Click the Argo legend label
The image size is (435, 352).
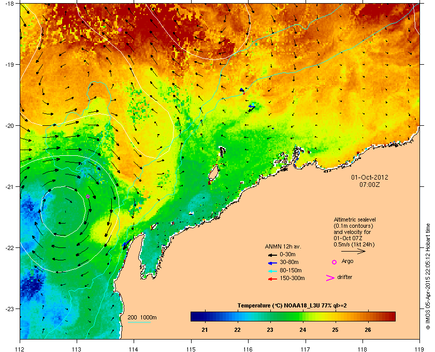coord(347,261)
